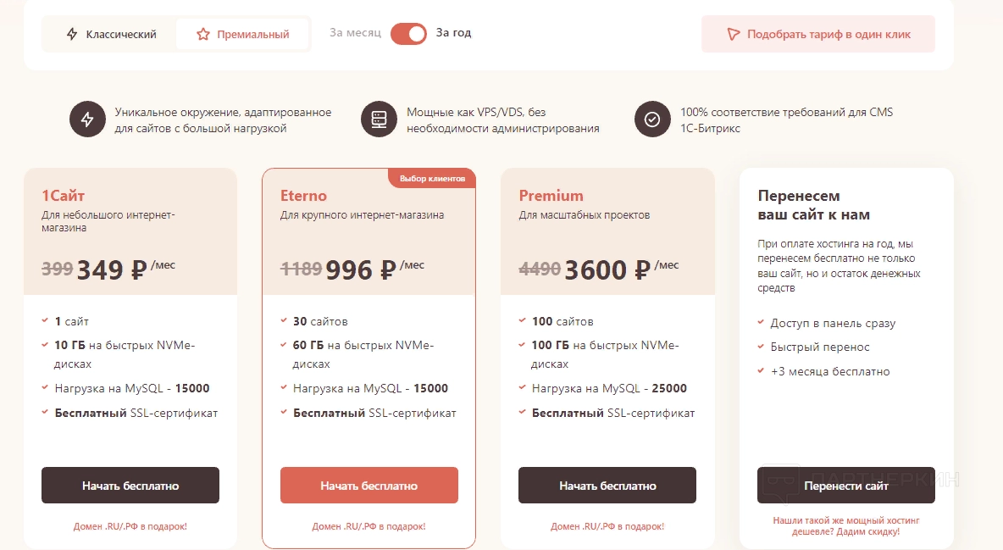This screenshot has height=550, width=1003.
Task: Click the "Выбор клиентов" badge on Eterno
Action: tap(433, 179)
